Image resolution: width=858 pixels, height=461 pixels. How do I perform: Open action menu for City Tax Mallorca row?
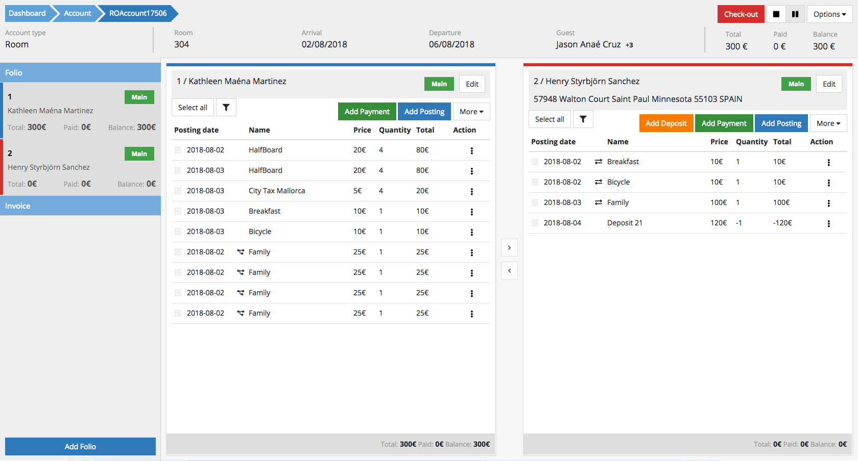pos(471,191)
